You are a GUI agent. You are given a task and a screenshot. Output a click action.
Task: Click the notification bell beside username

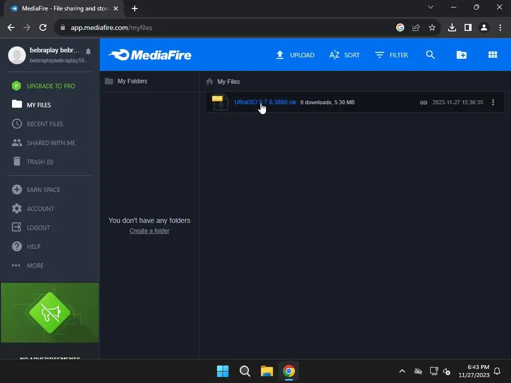pyautogui.click(x=88, y=51)
